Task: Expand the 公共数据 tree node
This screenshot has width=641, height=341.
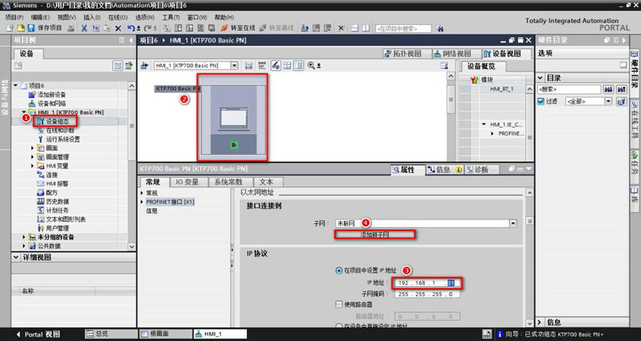Action: (x=24, y=246)
